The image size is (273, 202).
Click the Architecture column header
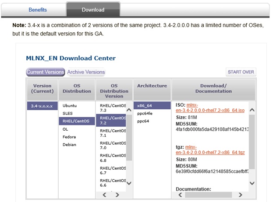pos(152,90)
